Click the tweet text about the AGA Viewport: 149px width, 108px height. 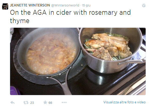(70, 17)
